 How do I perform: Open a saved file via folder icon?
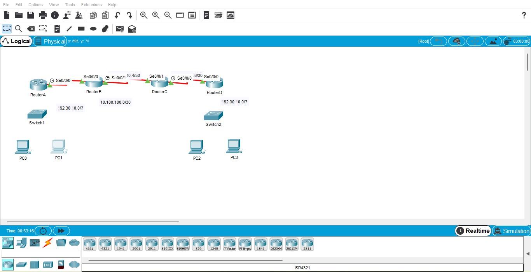pos(19,15)
